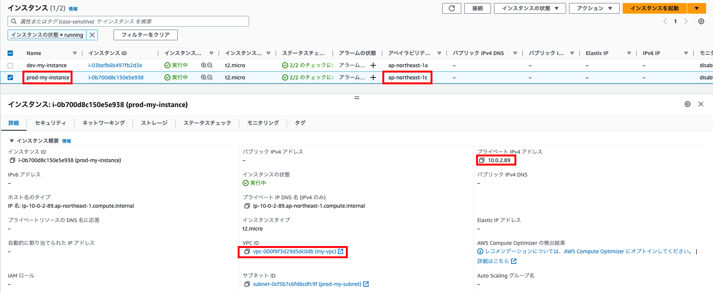Copy the subnet ID
This screenshot has height=292, width=713.
(247, 284)
